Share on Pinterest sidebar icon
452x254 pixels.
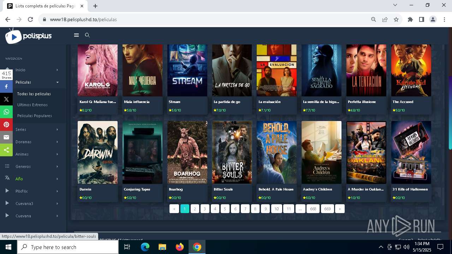[6, 125]
